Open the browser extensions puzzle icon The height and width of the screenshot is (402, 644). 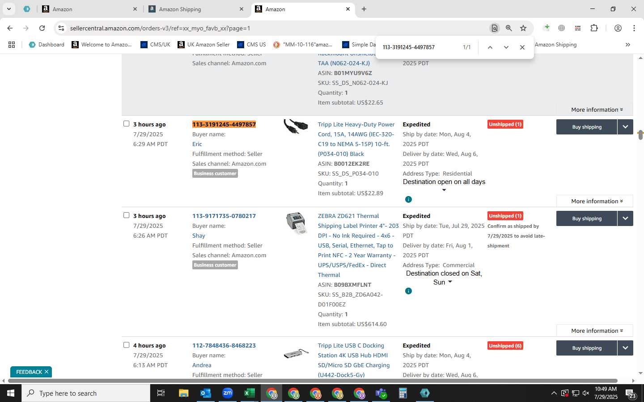[x=594, y=28]
